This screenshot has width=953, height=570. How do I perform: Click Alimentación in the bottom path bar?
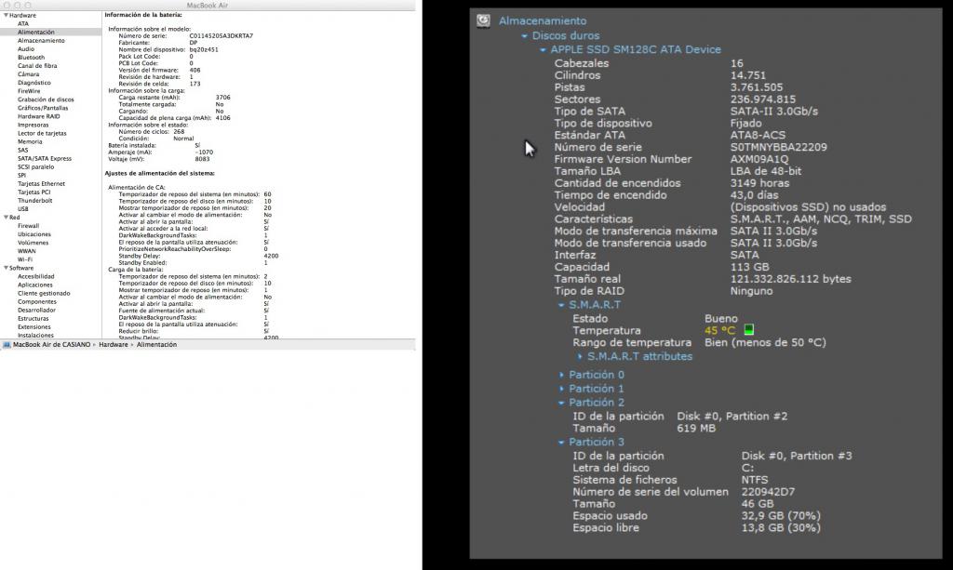(156, 345)
